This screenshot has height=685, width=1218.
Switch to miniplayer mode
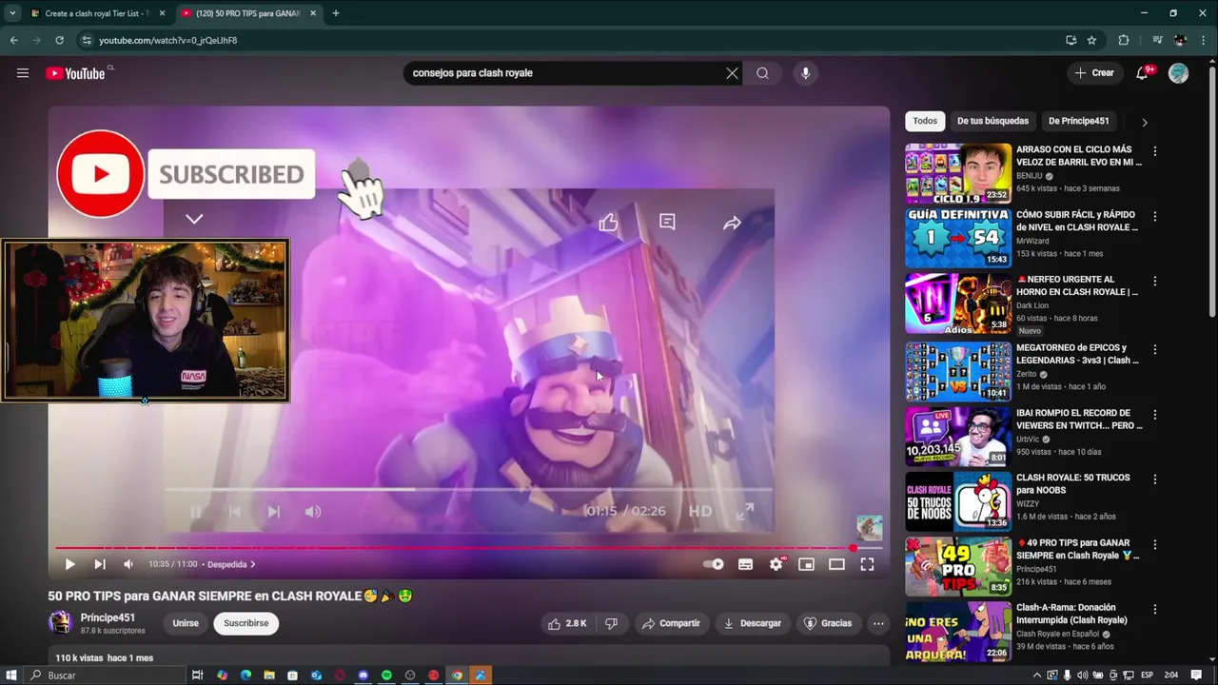pyautogui.click(x=806, y=564)
